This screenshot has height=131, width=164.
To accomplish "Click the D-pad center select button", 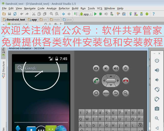I will click(x=111, y=81).
